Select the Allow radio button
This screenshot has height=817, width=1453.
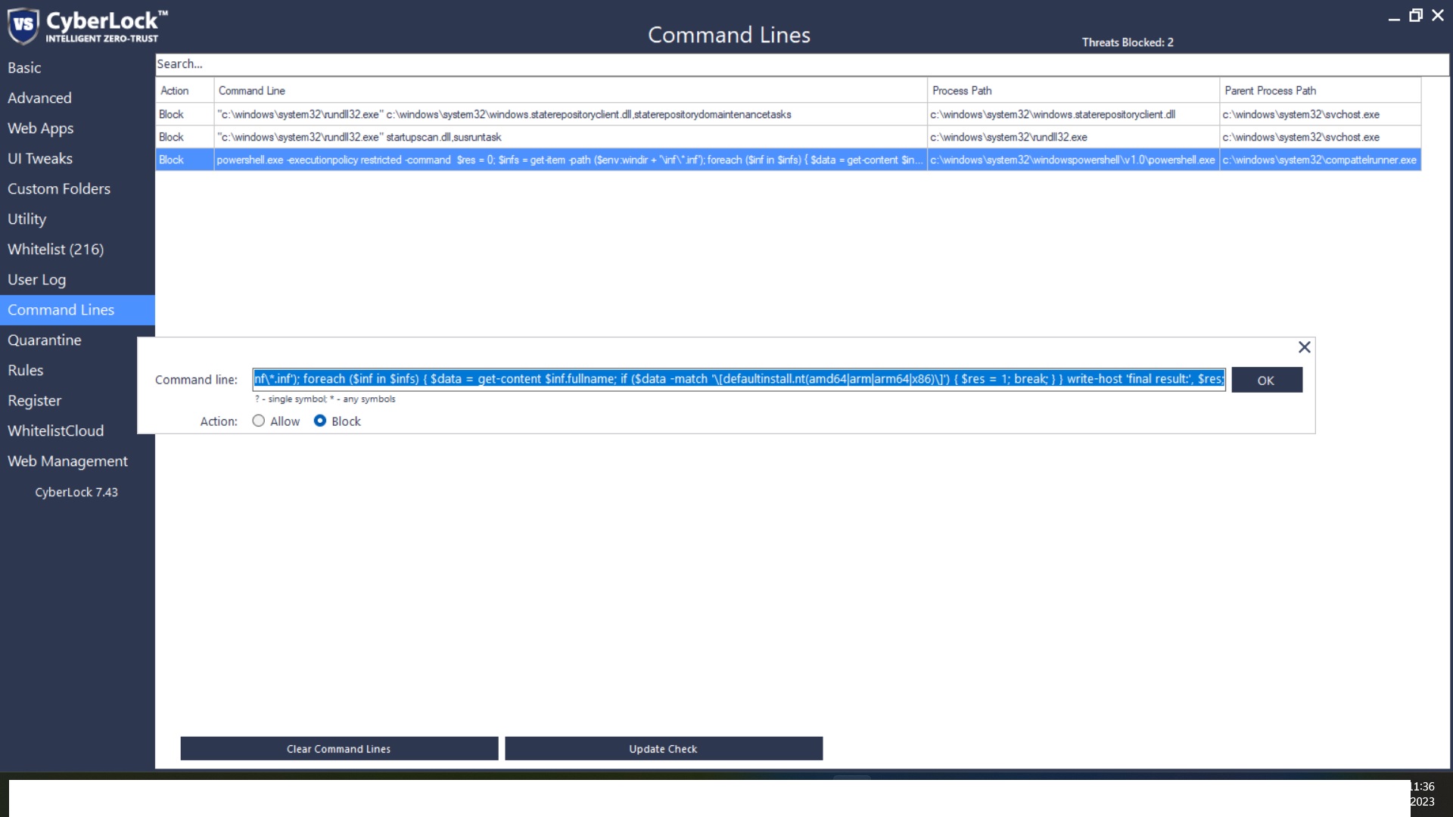click(259, 421)
